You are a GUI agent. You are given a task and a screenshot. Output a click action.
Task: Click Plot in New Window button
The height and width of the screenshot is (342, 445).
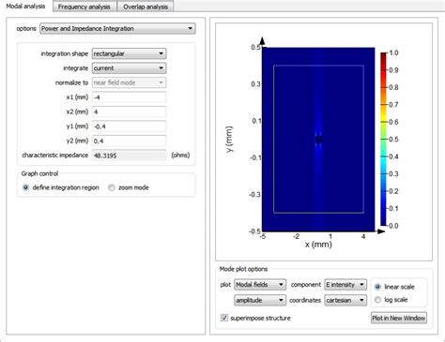[x=399, y=318]
